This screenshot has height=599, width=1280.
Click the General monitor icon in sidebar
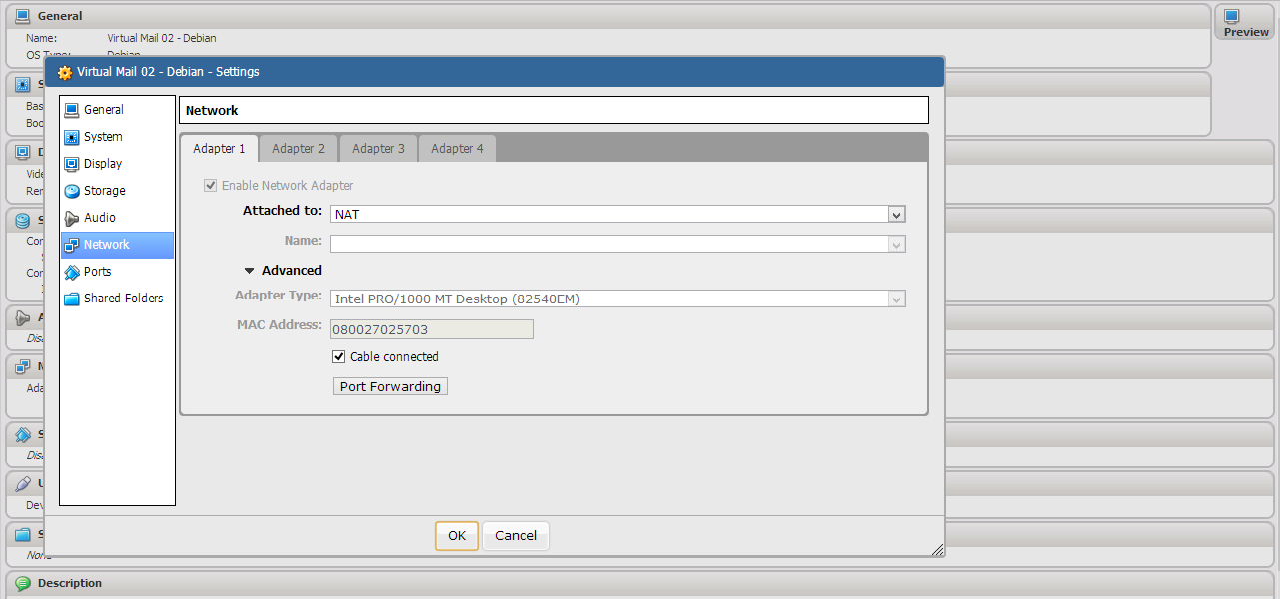tap(72, 110)
